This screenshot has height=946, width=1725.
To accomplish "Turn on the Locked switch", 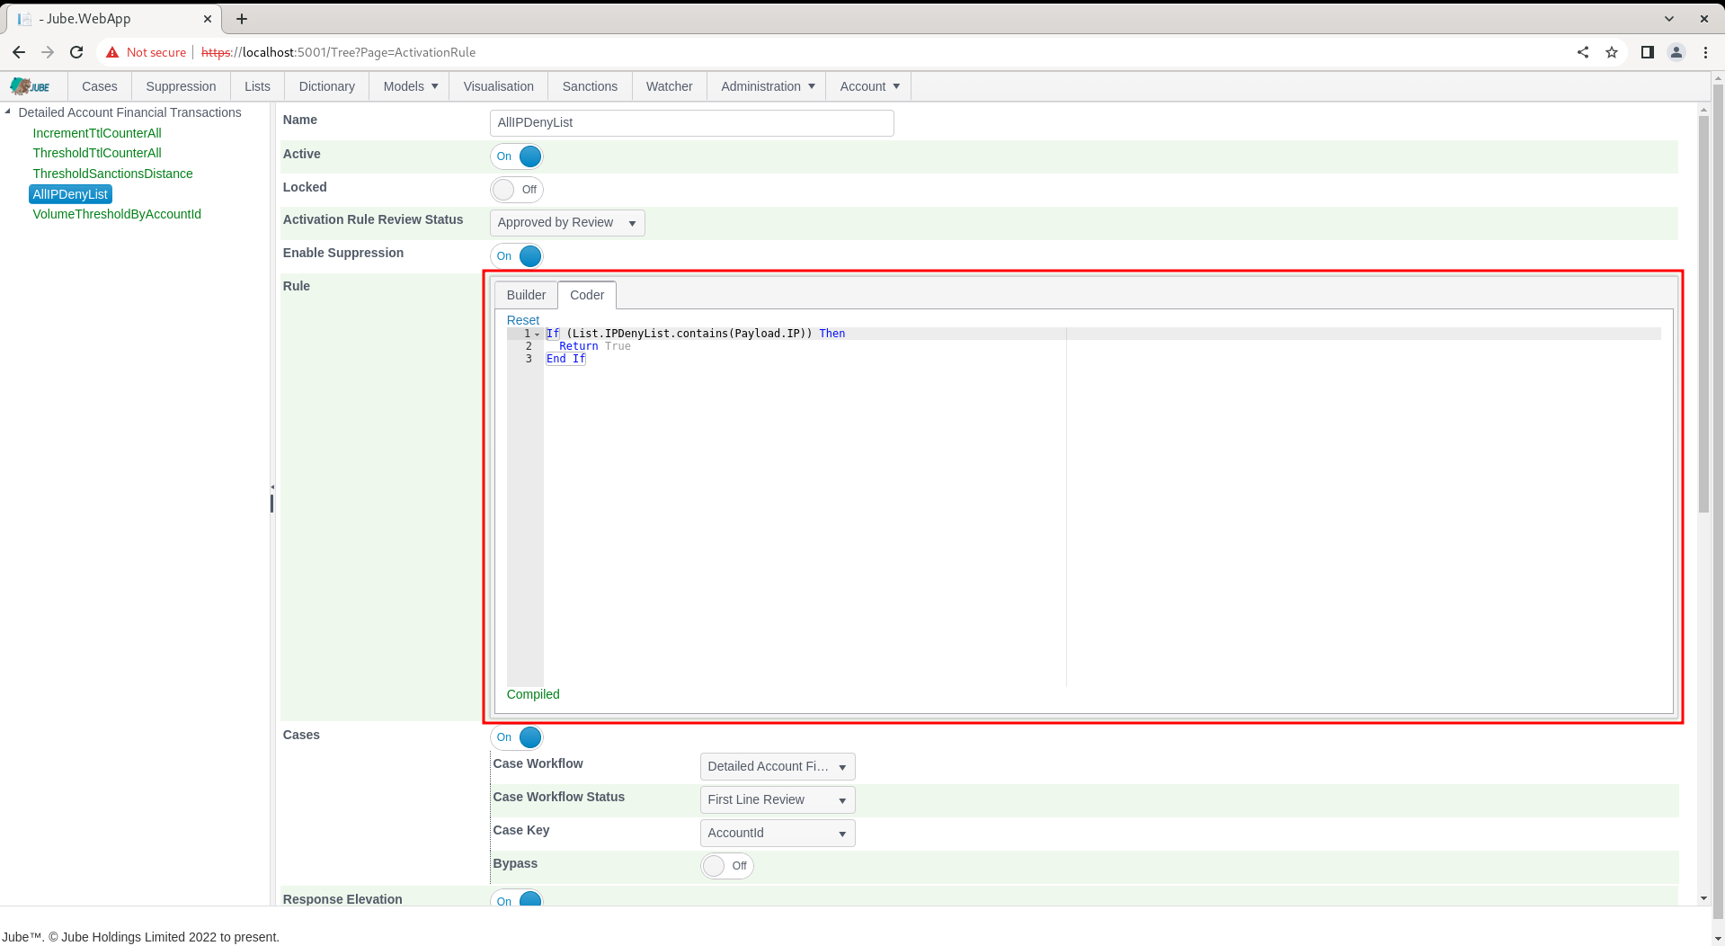I will coord(517,190).
